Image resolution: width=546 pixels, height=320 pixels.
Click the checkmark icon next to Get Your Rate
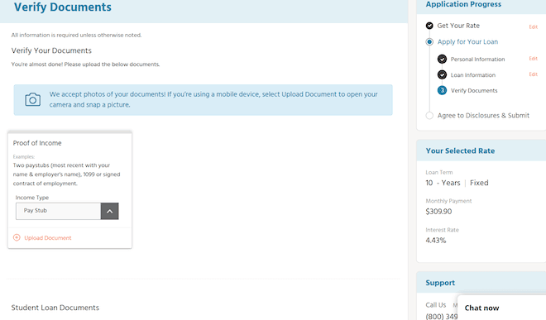coord(429,26)
